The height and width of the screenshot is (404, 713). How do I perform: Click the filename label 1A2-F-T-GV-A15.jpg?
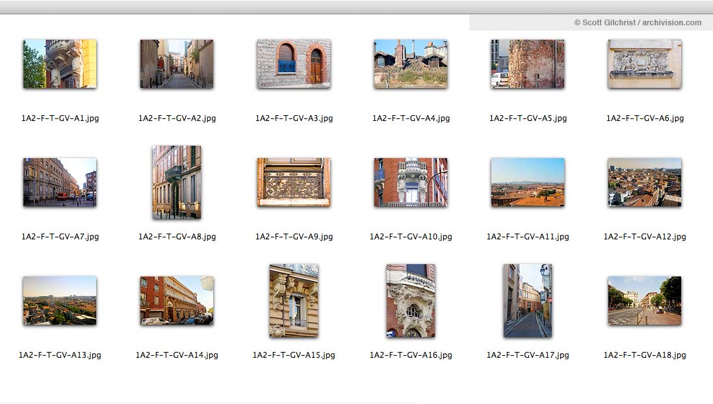pos(294,355)
